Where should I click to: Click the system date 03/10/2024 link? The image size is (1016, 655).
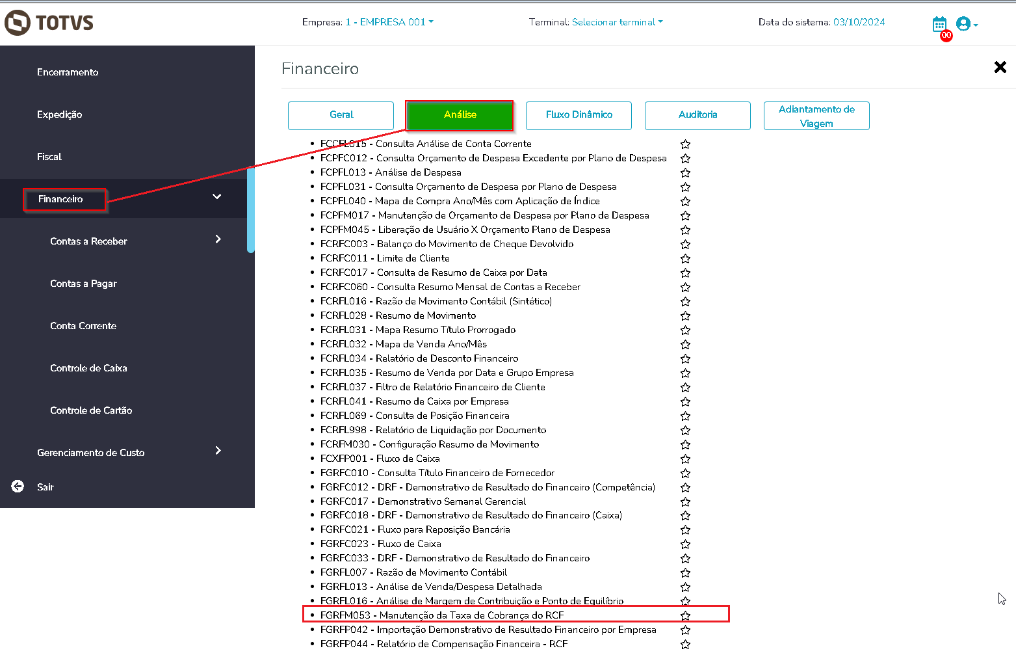pos(859,22)
